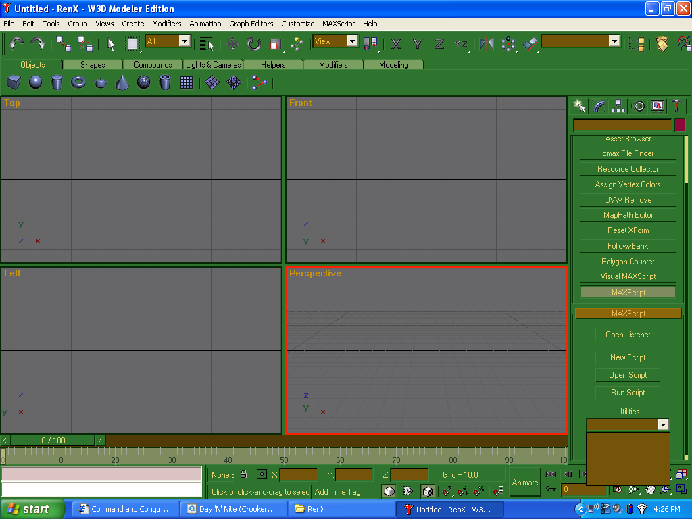Switch to the Lights & Cameras tab
This screenshot has height=519, width=692.
(213, 65)
